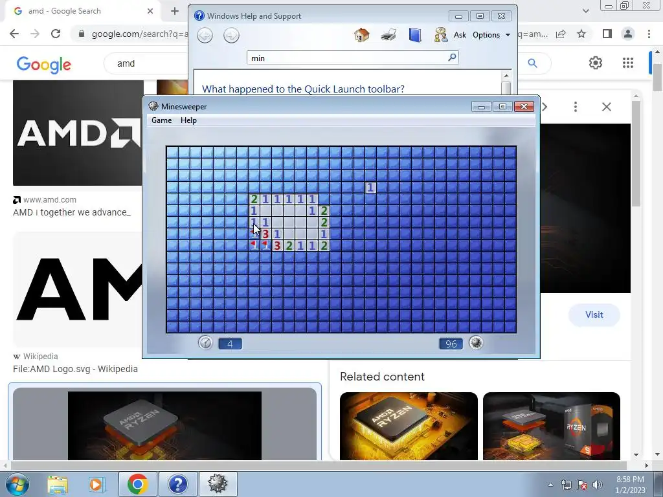Open 'AMD together we advance_' result
Screen dimensions: 663x497
click(72, 212)
